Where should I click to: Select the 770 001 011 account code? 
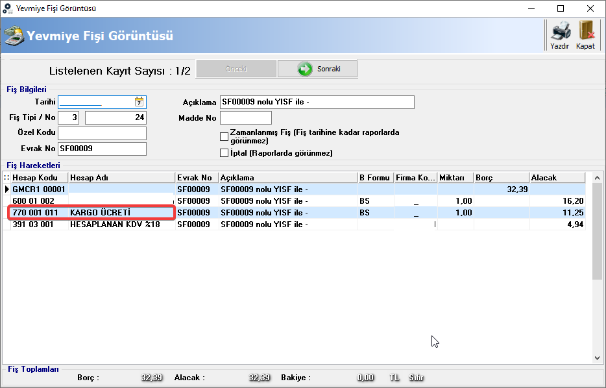click(x=35, y=213)
